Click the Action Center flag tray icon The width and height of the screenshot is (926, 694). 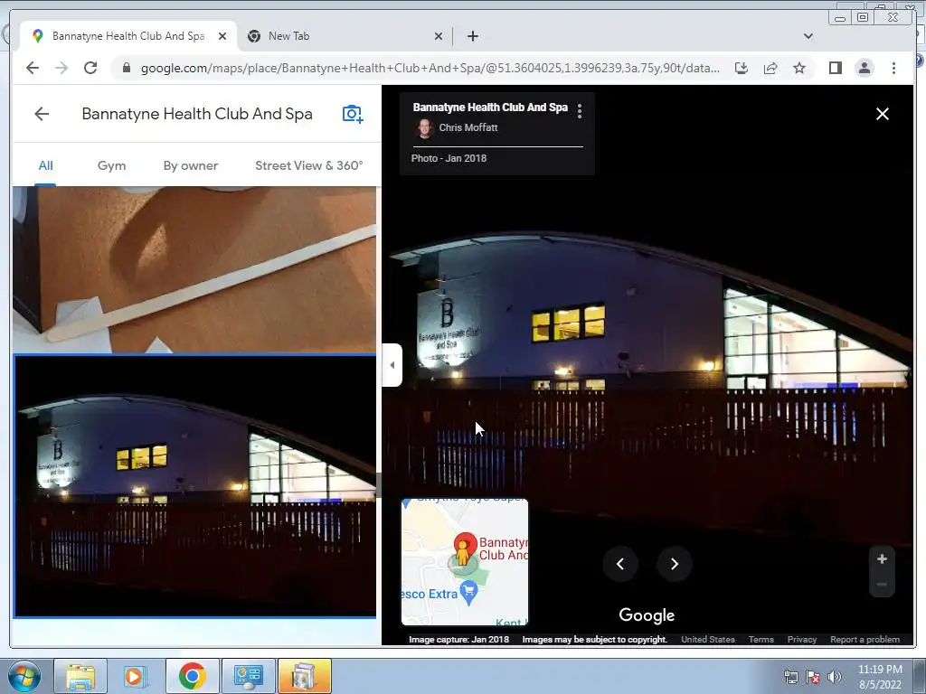(x=813, y=677)
